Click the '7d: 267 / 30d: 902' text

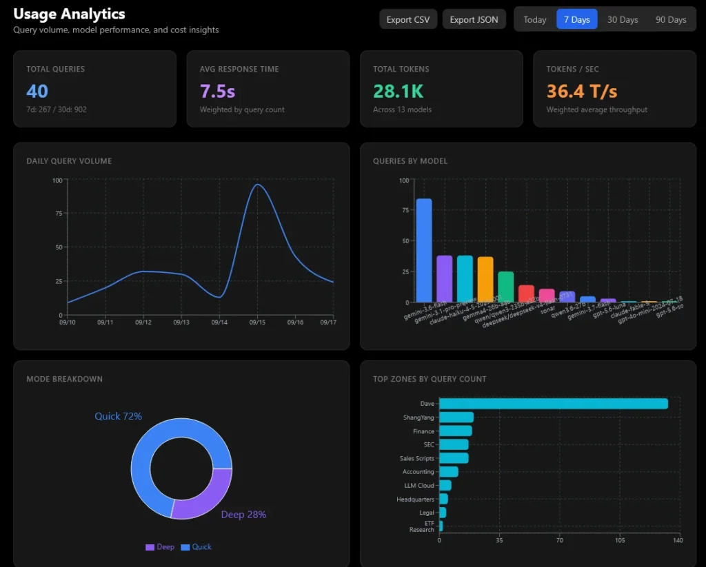pyautogui.click(x=57, y=110)
